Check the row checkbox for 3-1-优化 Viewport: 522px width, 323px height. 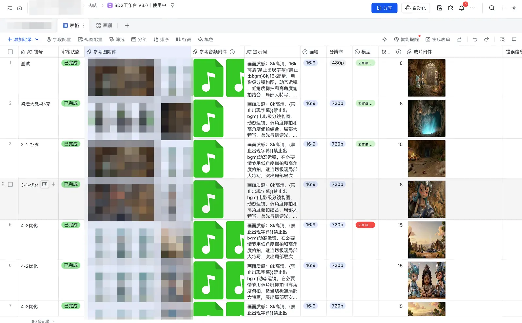pyautogui.click(x=10, y=184)
